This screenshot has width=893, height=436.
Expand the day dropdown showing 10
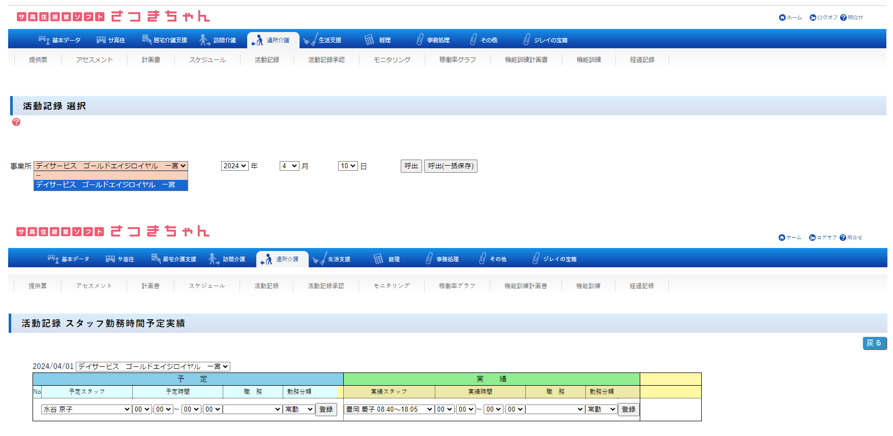click(348, 166)
